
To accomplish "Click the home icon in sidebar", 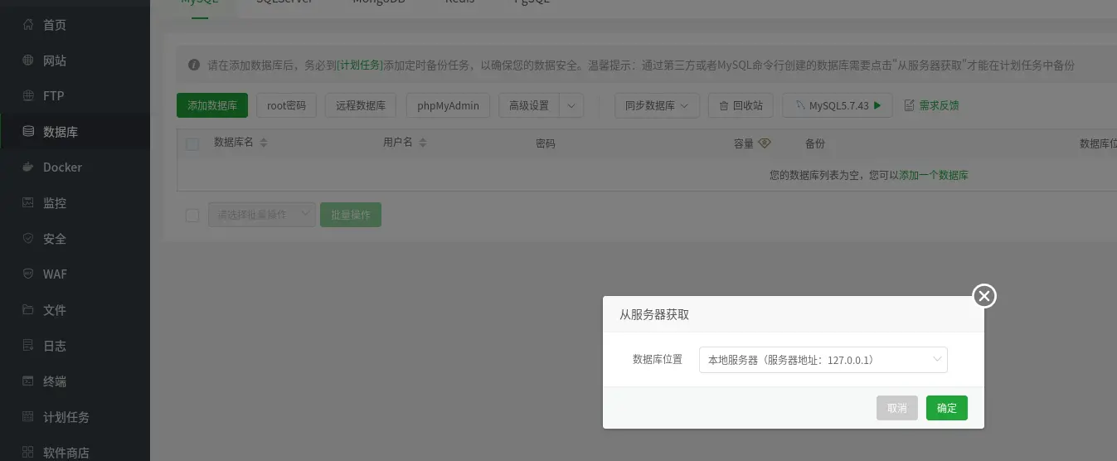I will click(x=28, y=25).
